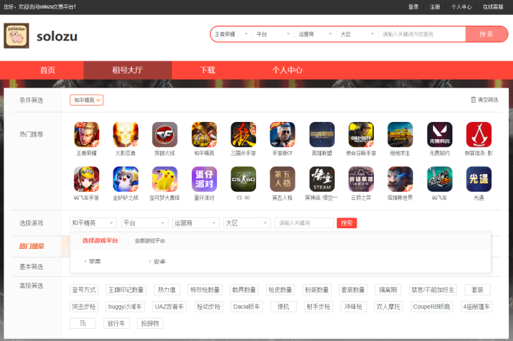Viewport: 513px width, 341px height.
Task: Open the 选择游戏 row 平台 dropdown
Action: (144, 223)
